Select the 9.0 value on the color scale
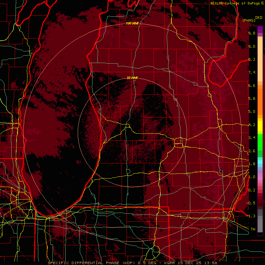The height and width of the screenshot is (265, 265). [x=252, y=46]
